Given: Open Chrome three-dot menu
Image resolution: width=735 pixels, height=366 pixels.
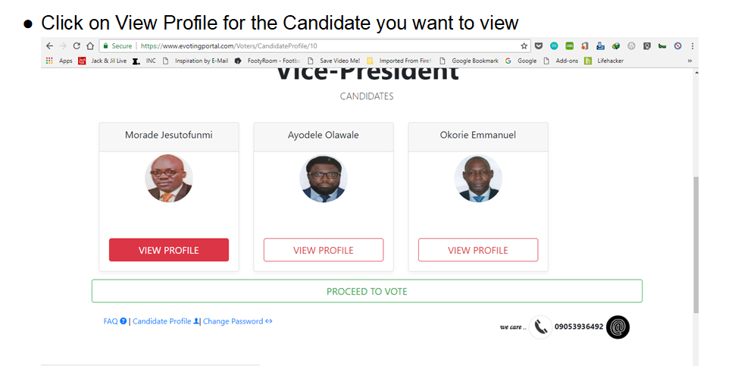Looking at the screenshot, I should [692, 46].
